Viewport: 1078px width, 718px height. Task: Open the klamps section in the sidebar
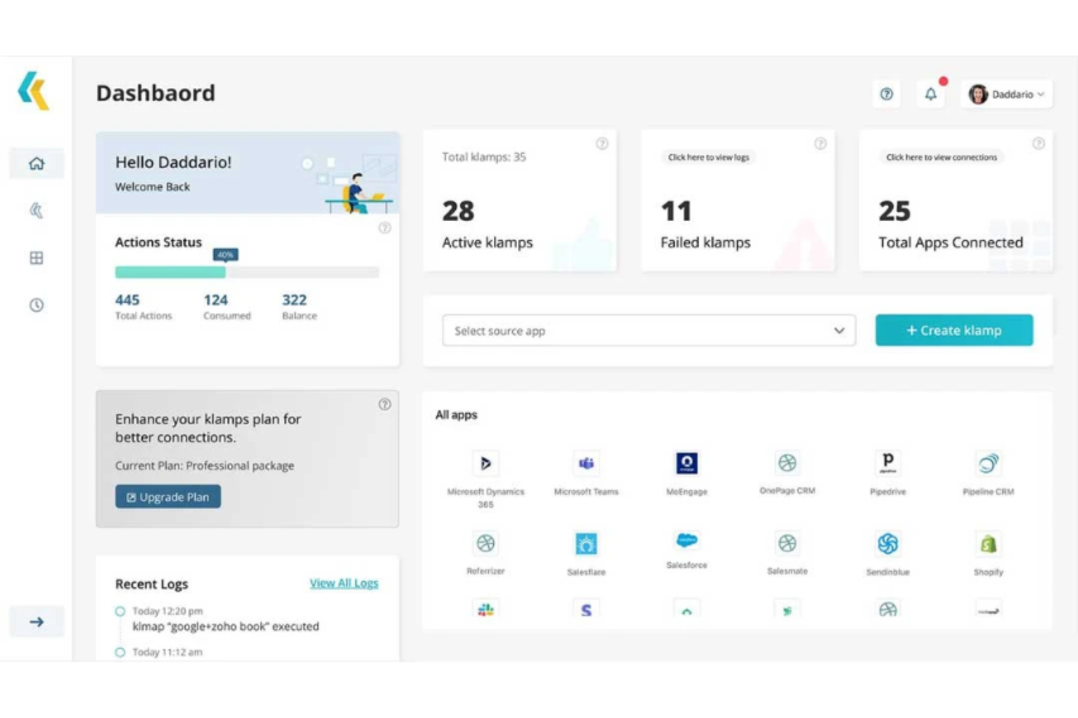click(x=35, y=210)
